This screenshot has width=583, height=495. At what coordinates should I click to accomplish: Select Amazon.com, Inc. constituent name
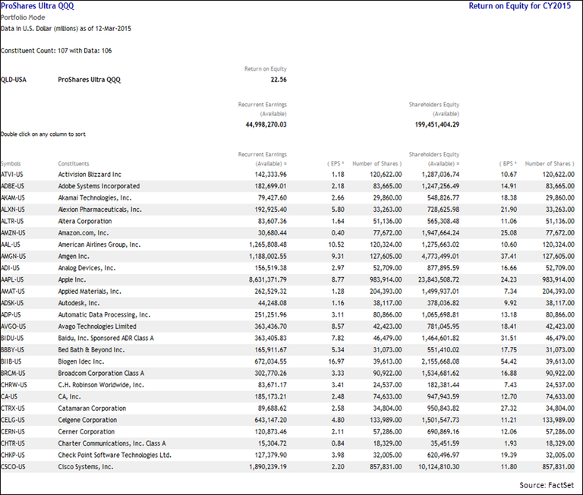click(x=84, y=233)
